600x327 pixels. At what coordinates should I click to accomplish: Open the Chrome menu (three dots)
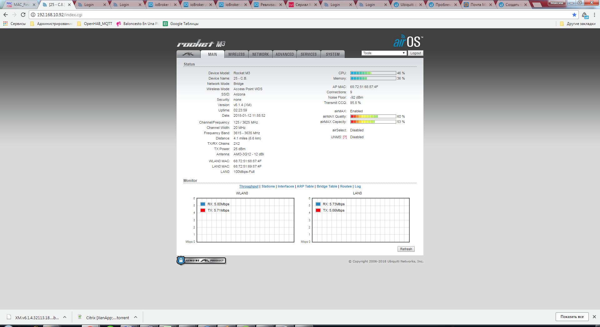594,15
